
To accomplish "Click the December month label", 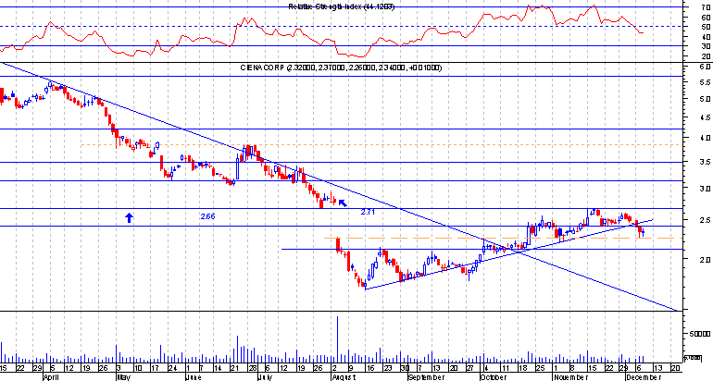I will coord(643,377).
